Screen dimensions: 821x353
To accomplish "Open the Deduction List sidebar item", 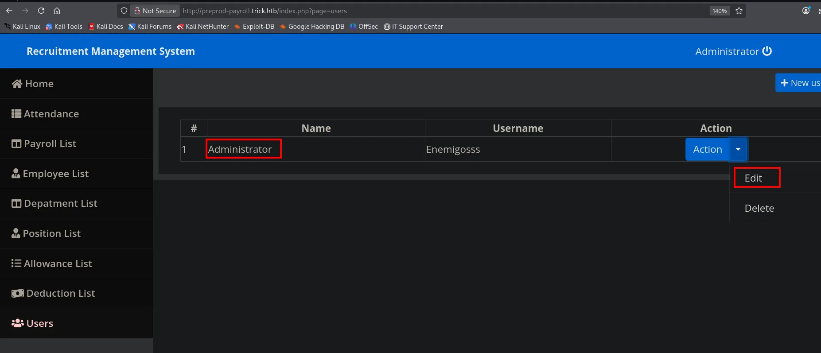I will click(76, 293).
